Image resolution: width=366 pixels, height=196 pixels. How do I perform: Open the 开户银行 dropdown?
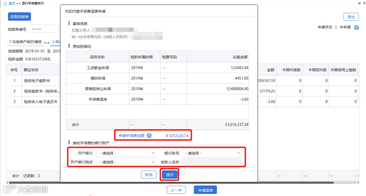tap(126, 153)
